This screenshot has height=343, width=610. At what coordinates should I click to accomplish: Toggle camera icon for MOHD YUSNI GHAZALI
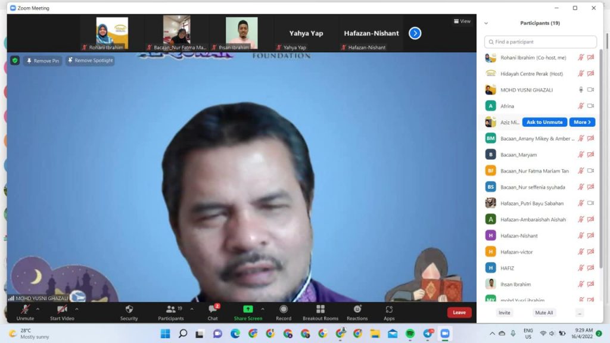click(x=590, y=90)
